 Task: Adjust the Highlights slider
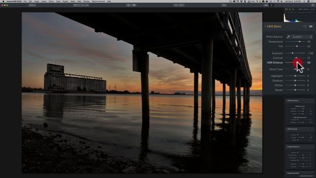pos(295,76)
